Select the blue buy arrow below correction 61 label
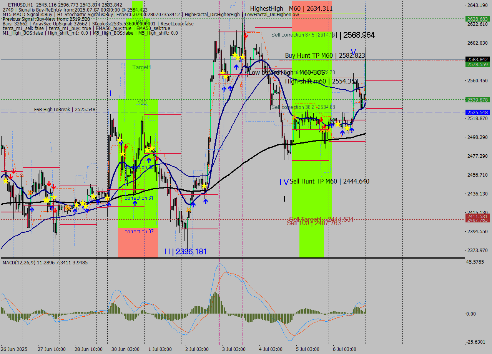 135,203
